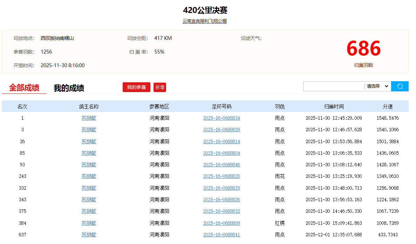Switch to 全部成绩 tab
Screen dimensions: 416x244
click(x=24, y=88)
